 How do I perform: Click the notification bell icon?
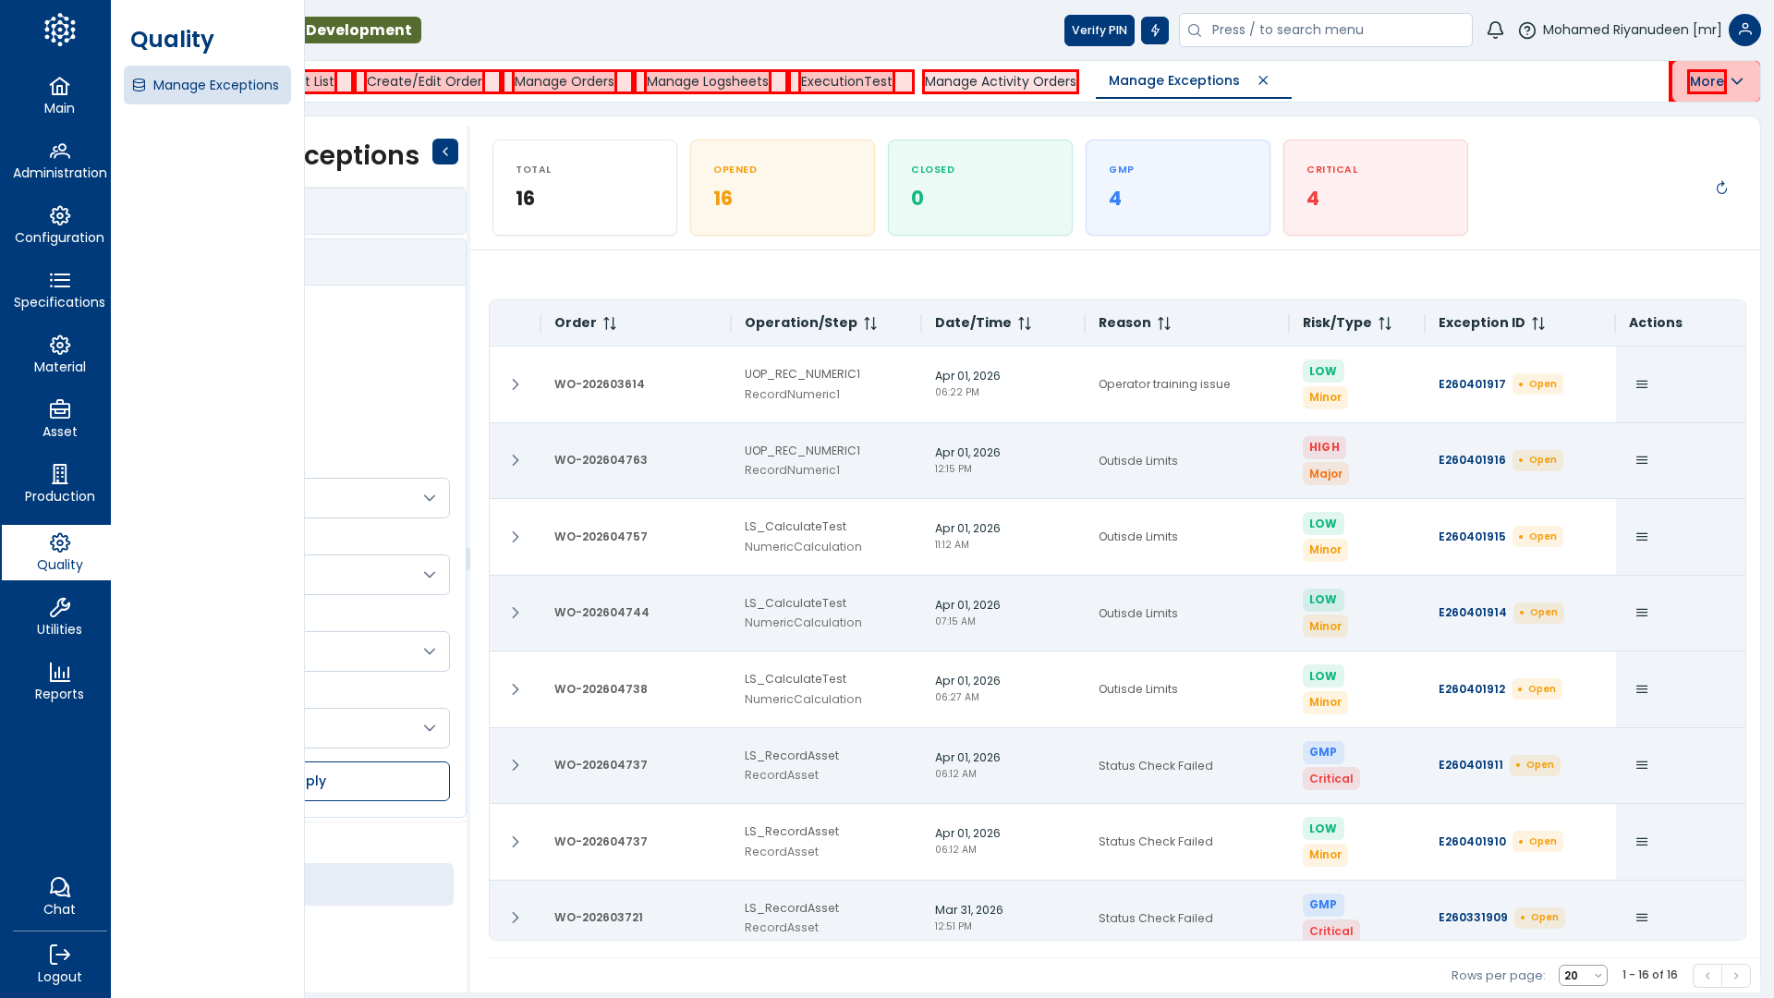1495,30
